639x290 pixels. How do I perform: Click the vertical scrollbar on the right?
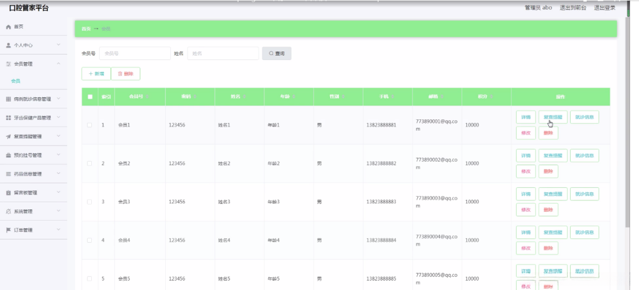(x=628, y=122)
